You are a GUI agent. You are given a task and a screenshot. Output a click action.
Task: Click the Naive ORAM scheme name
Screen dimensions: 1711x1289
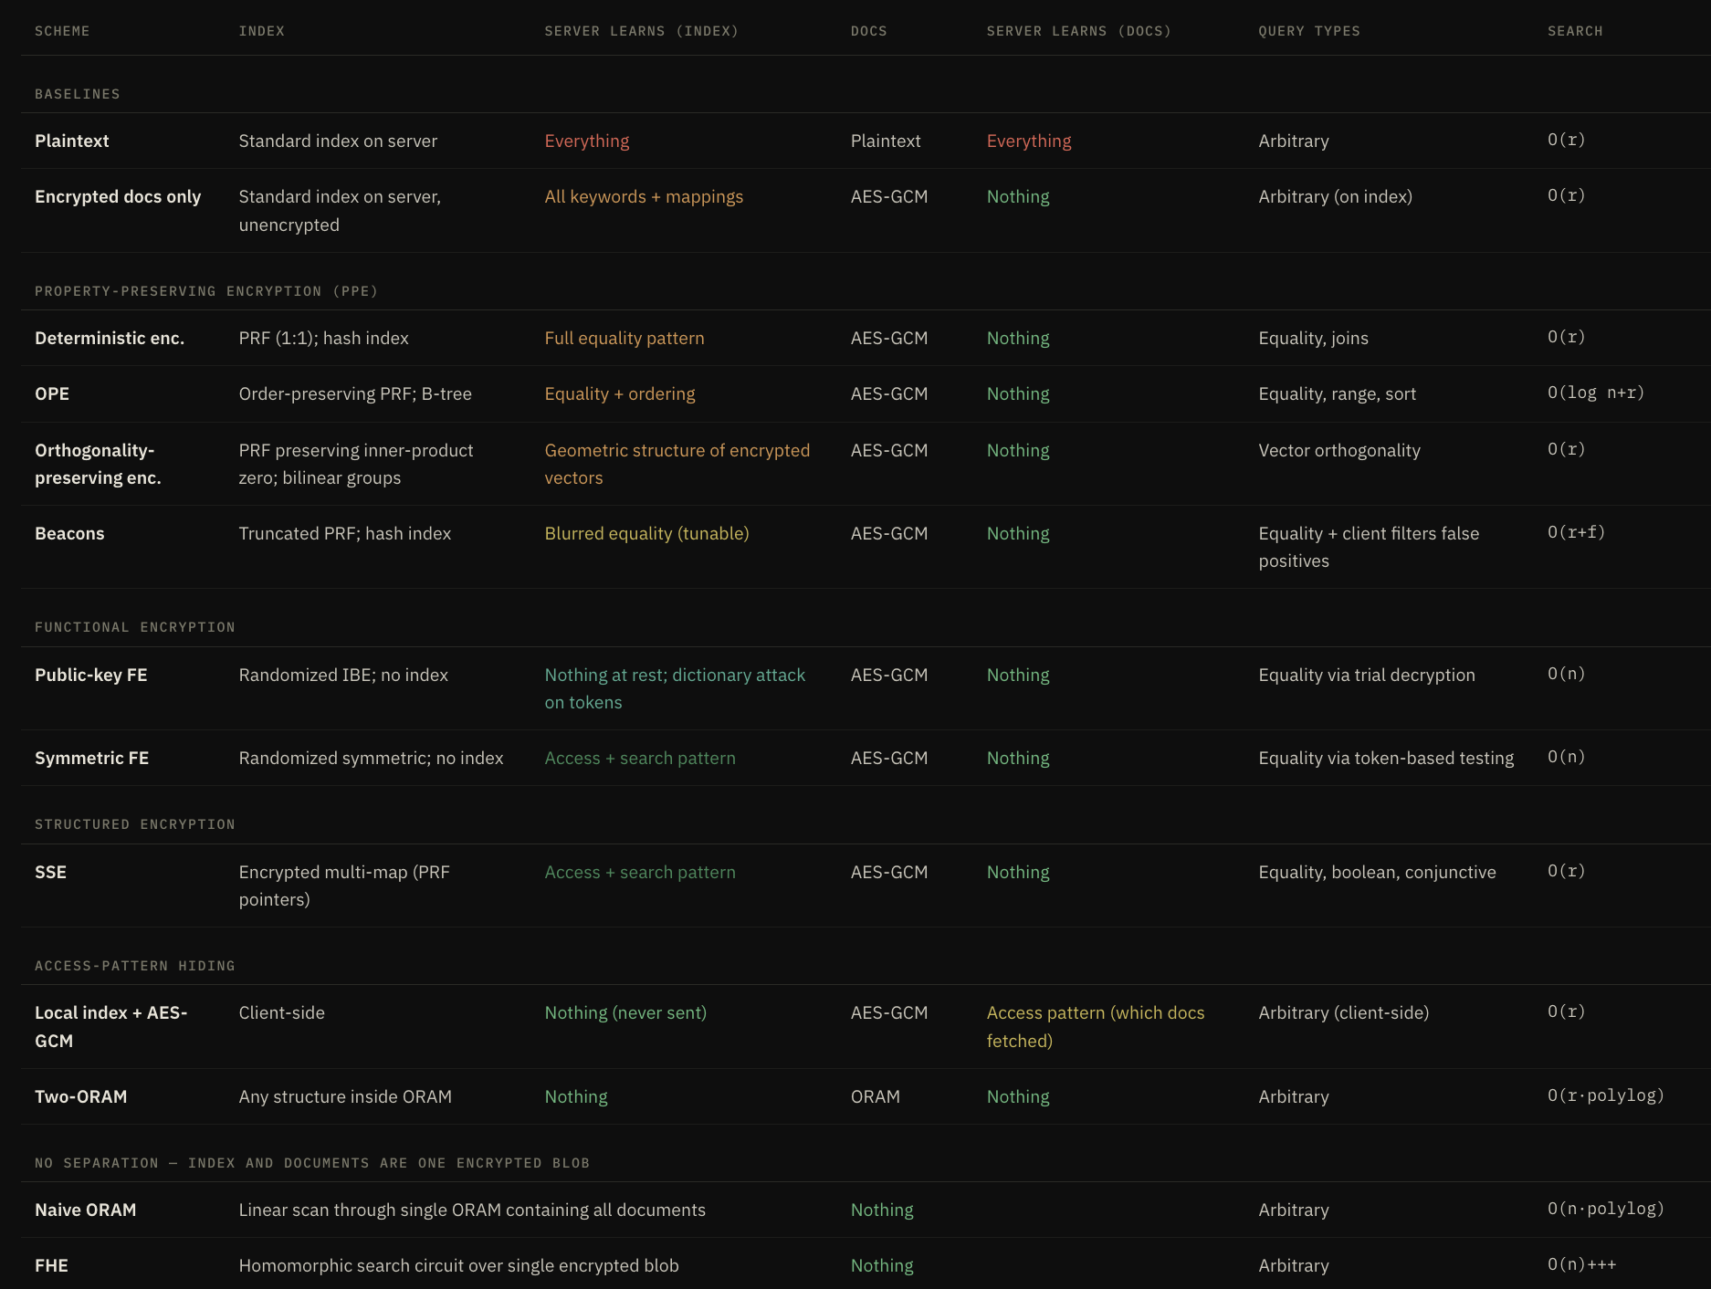point(85,1210)
